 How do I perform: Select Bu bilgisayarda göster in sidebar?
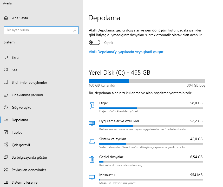click(29, 157)
